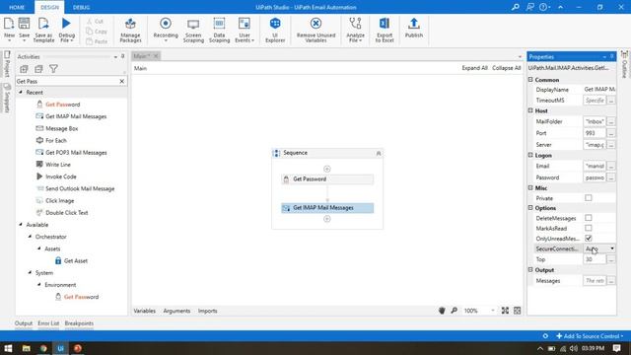This screenshot has width=631, height=355.
Task: Click Remove Unused Variables
Action: point(315,30)
